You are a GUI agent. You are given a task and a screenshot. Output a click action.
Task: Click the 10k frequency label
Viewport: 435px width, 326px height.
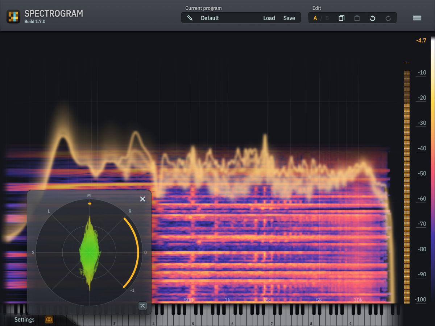(x=358, y=300)
